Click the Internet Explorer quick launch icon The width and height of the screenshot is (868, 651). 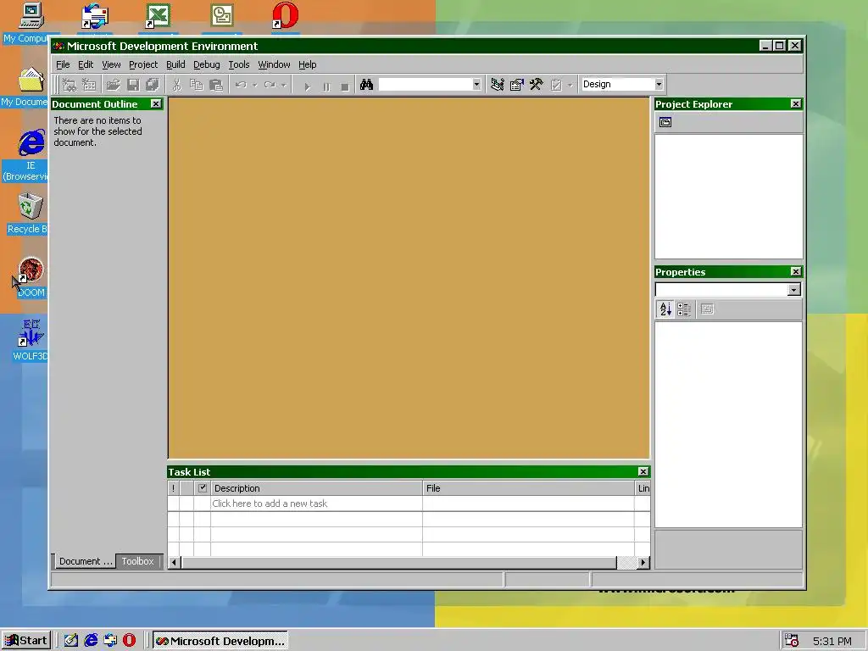coord(91,641)
